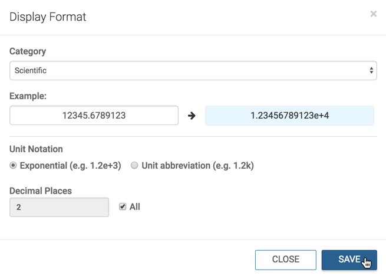Select the Exponential radio button

14,166
